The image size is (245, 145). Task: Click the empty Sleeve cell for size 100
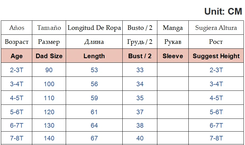click(173, 84)
